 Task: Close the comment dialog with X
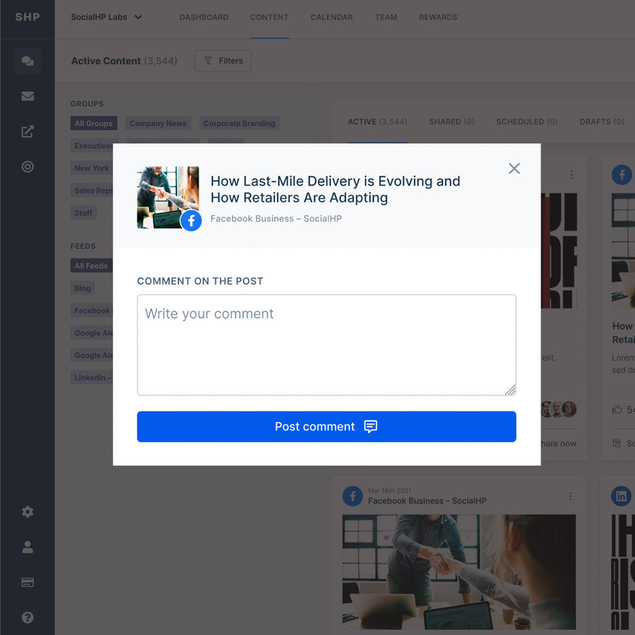[514, 169]
